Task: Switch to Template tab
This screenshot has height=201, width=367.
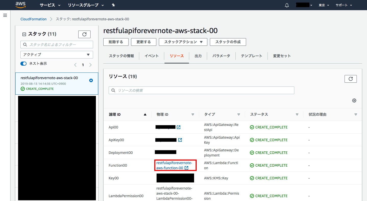Action: (251, 56)
